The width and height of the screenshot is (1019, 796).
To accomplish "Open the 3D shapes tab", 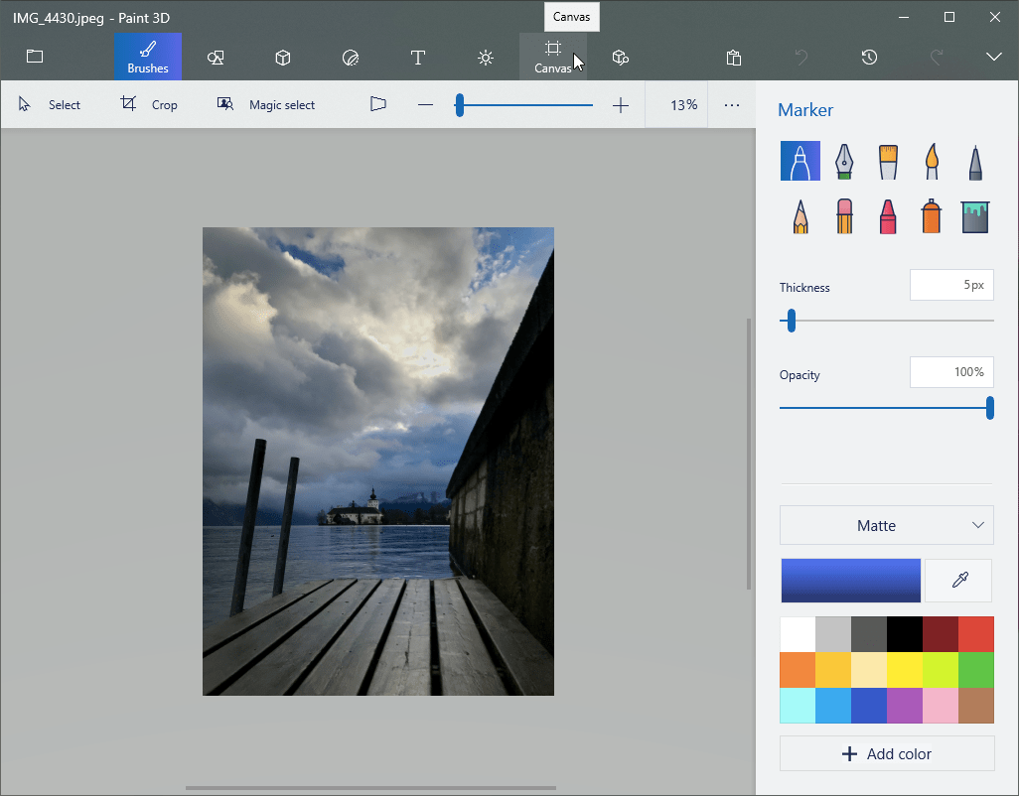I will tap(283, 58).
